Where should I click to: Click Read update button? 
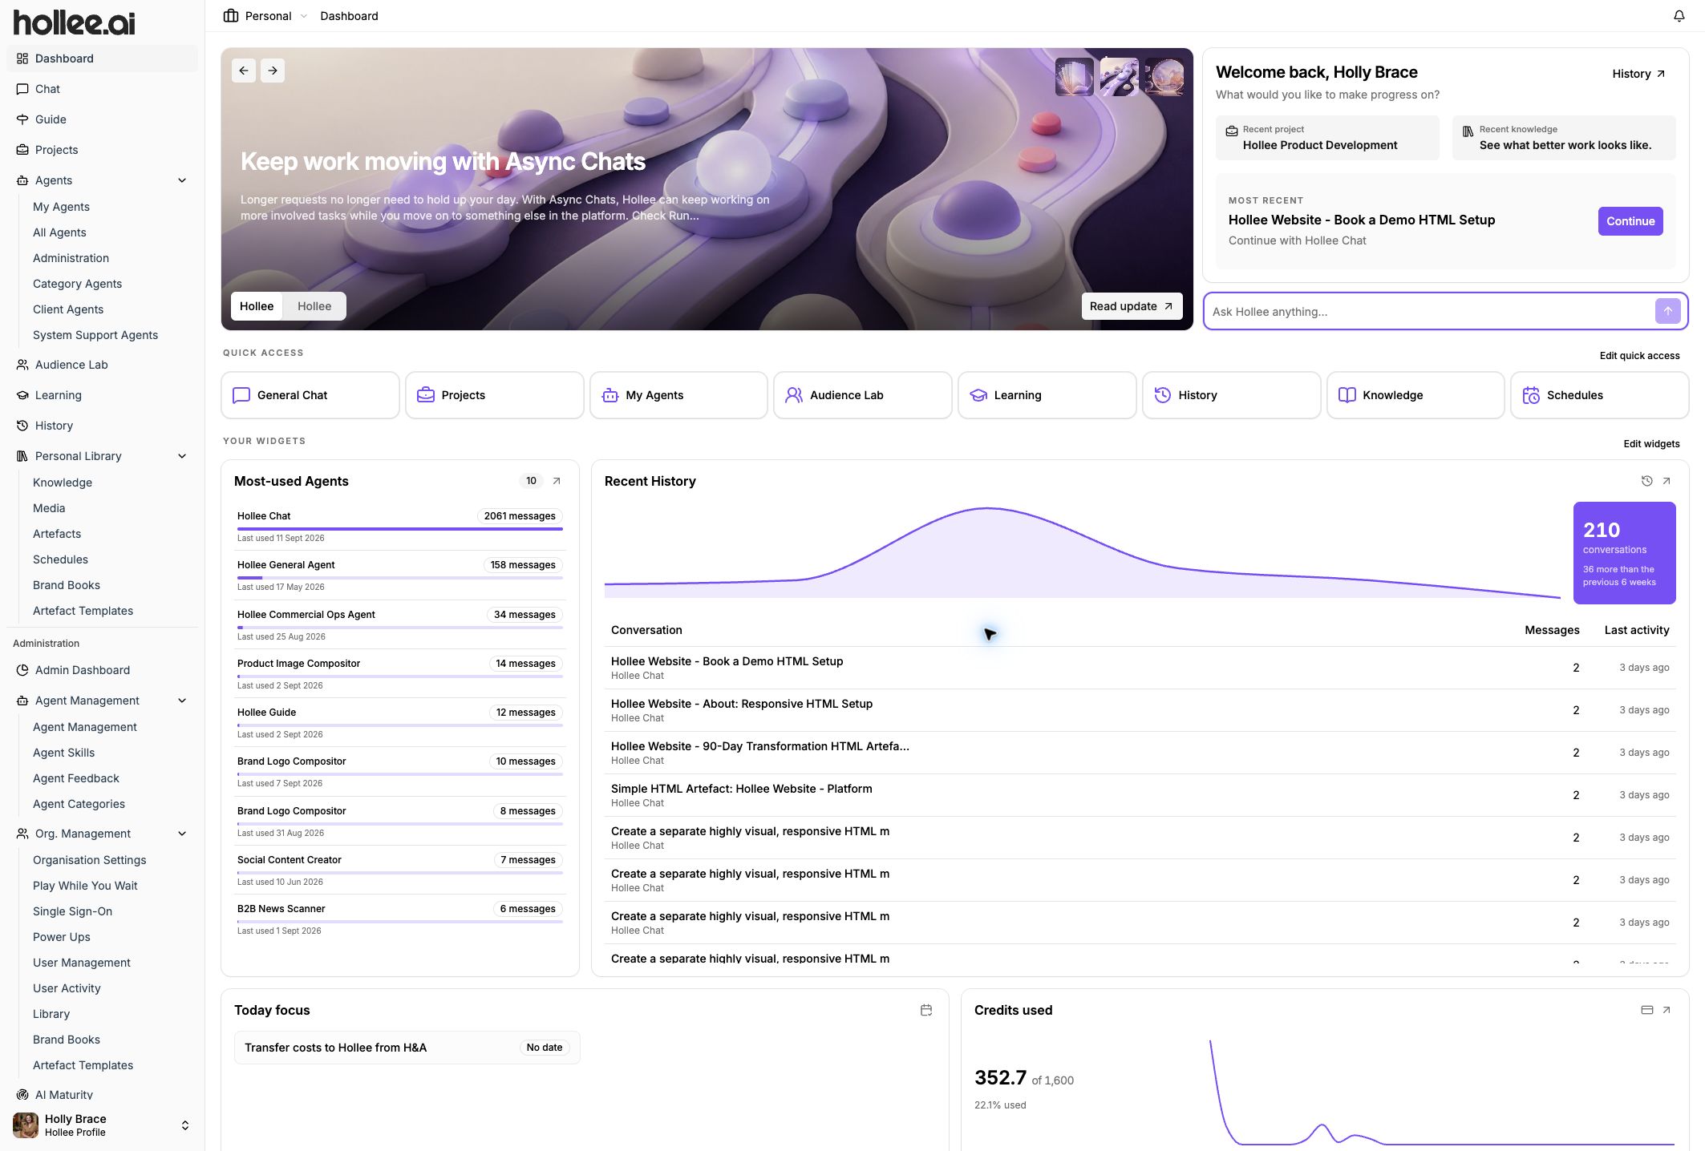pos(1132,306)
